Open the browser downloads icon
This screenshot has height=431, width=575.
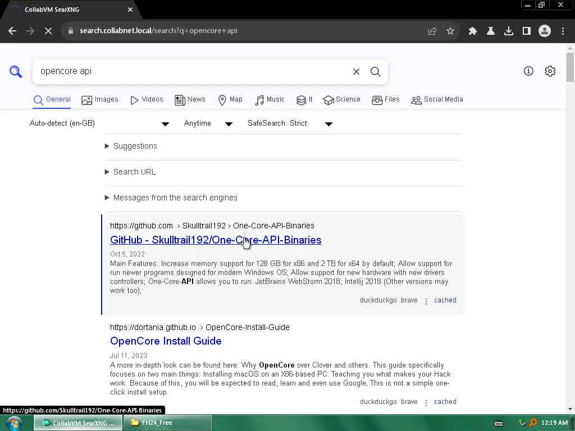509,31
